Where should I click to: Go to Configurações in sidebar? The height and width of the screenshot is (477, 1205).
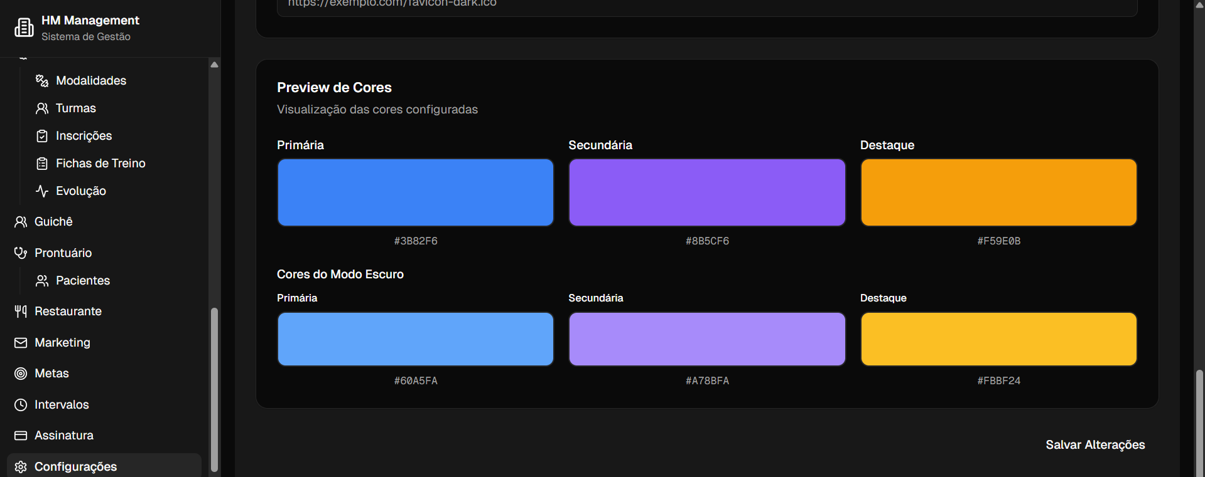(75, 467)
